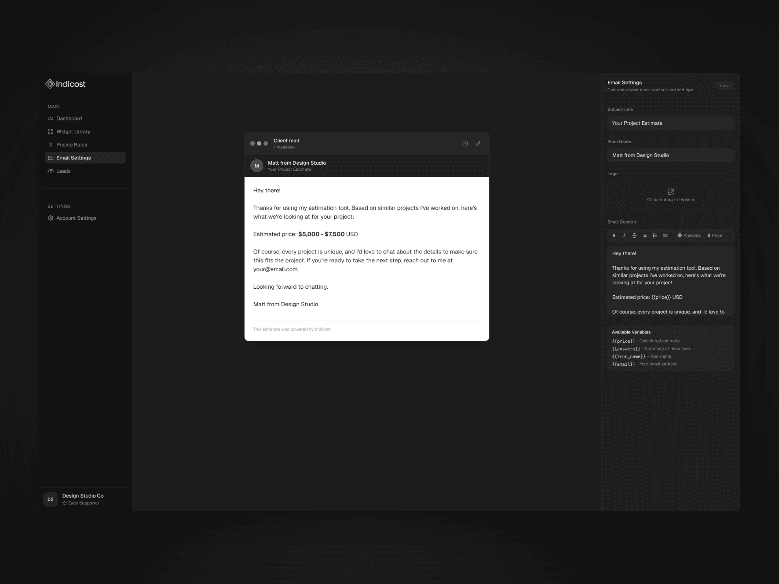Insert the Answers variable into email

[689, 235]
